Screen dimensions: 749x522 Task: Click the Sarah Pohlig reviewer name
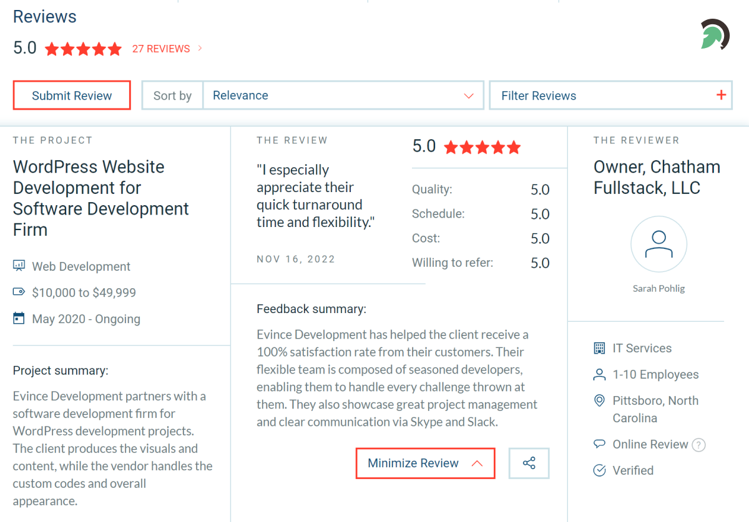coord(658,288)
